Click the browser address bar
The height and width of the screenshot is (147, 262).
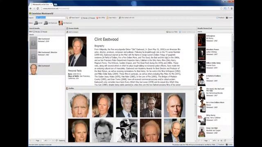130,9
